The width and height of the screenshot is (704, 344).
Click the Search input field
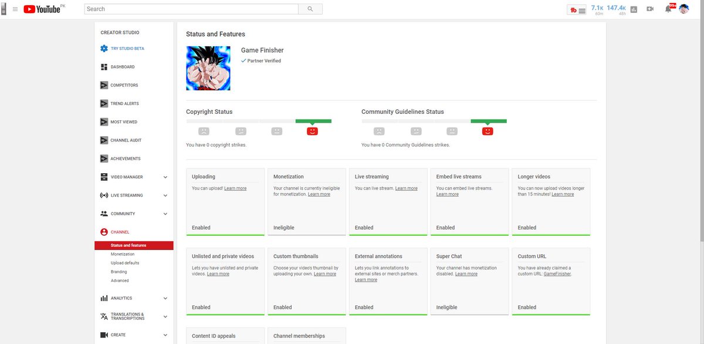click(x=192, y=9)
